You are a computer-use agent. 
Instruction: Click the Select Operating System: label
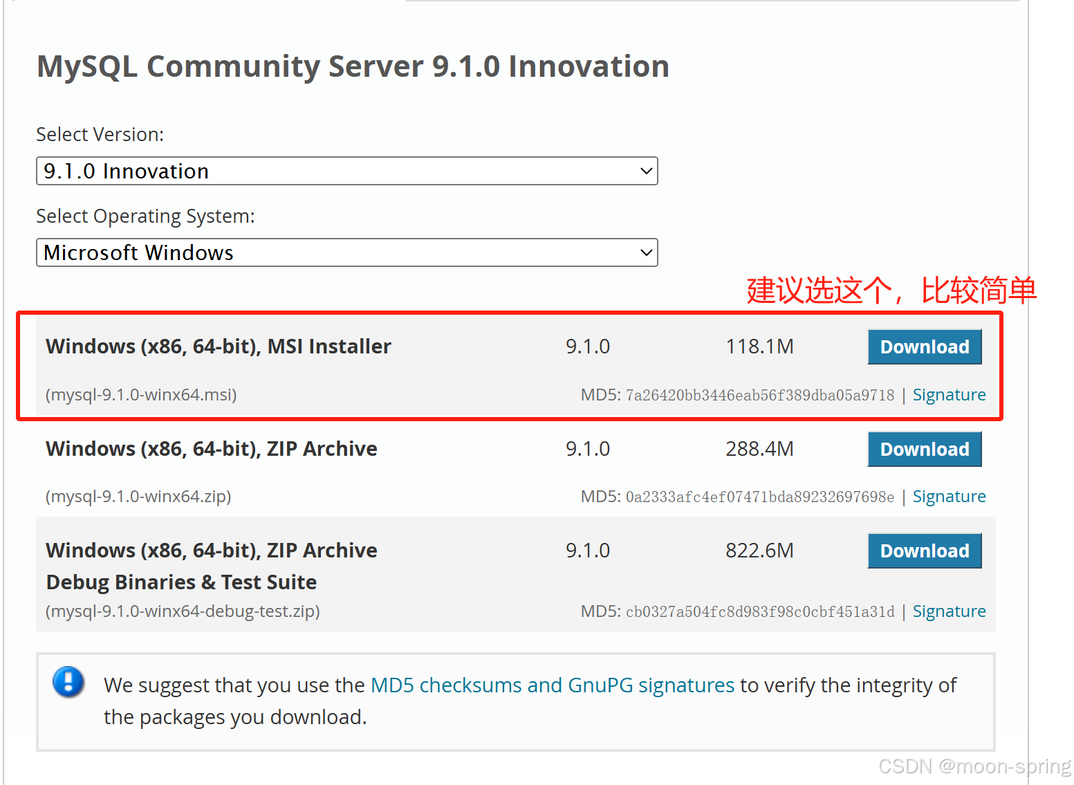coord(145,216)
